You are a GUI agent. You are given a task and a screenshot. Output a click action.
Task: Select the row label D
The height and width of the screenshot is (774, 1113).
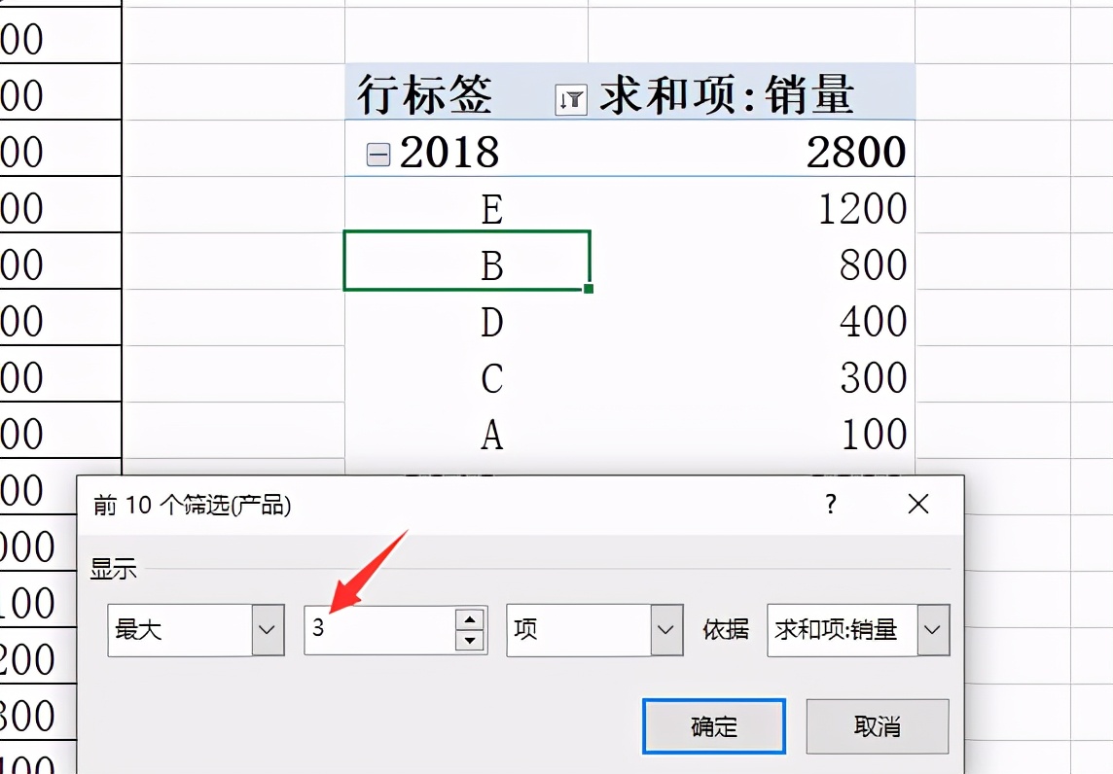pyautogui.click(x=492, y=322)
